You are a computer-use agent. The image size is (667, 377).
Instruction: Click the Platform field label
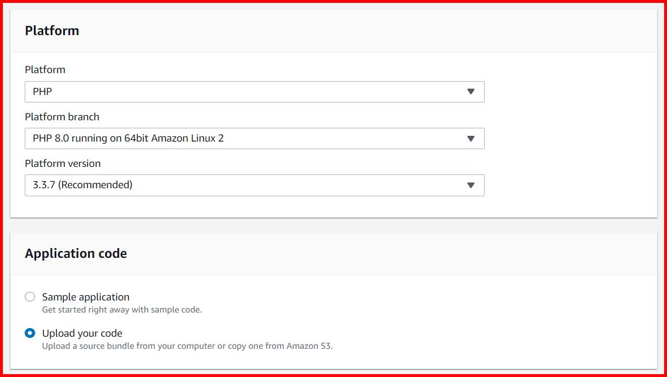(45, 70)
